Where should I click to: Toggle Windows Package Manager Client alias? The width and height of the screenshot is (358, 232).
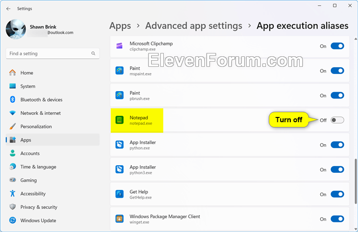coord(337,219)
